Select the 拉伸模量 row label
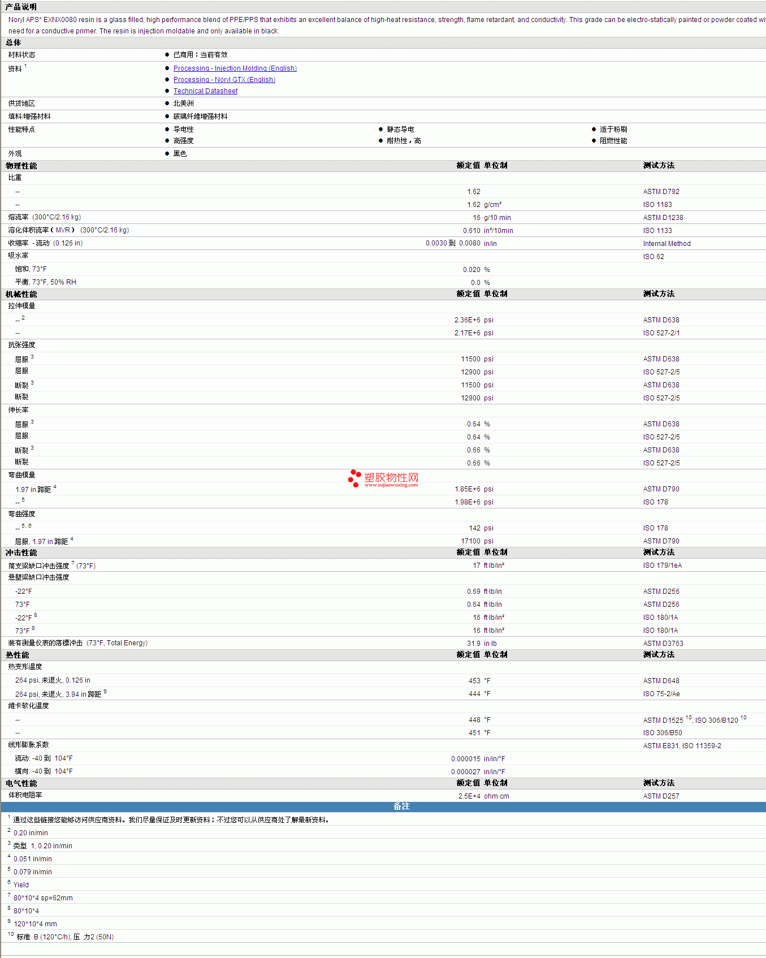 [21, 306]
